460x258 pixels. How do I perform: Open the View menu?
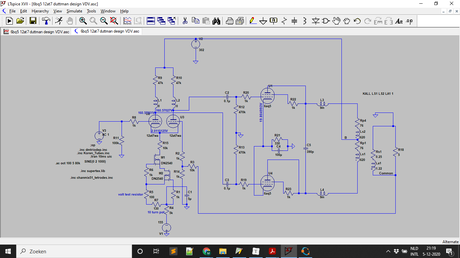pos(58,11)
